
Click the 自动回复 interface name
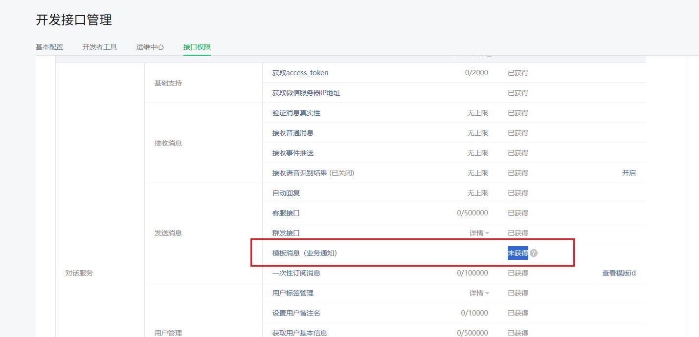point(286,193)
